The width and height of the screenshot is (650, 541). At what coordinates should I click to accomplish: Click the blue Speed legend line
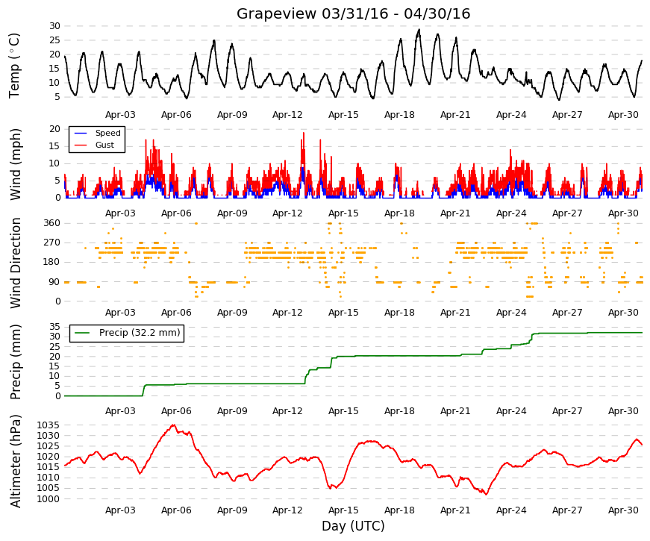pyautogui.click(x=81, y=133)
